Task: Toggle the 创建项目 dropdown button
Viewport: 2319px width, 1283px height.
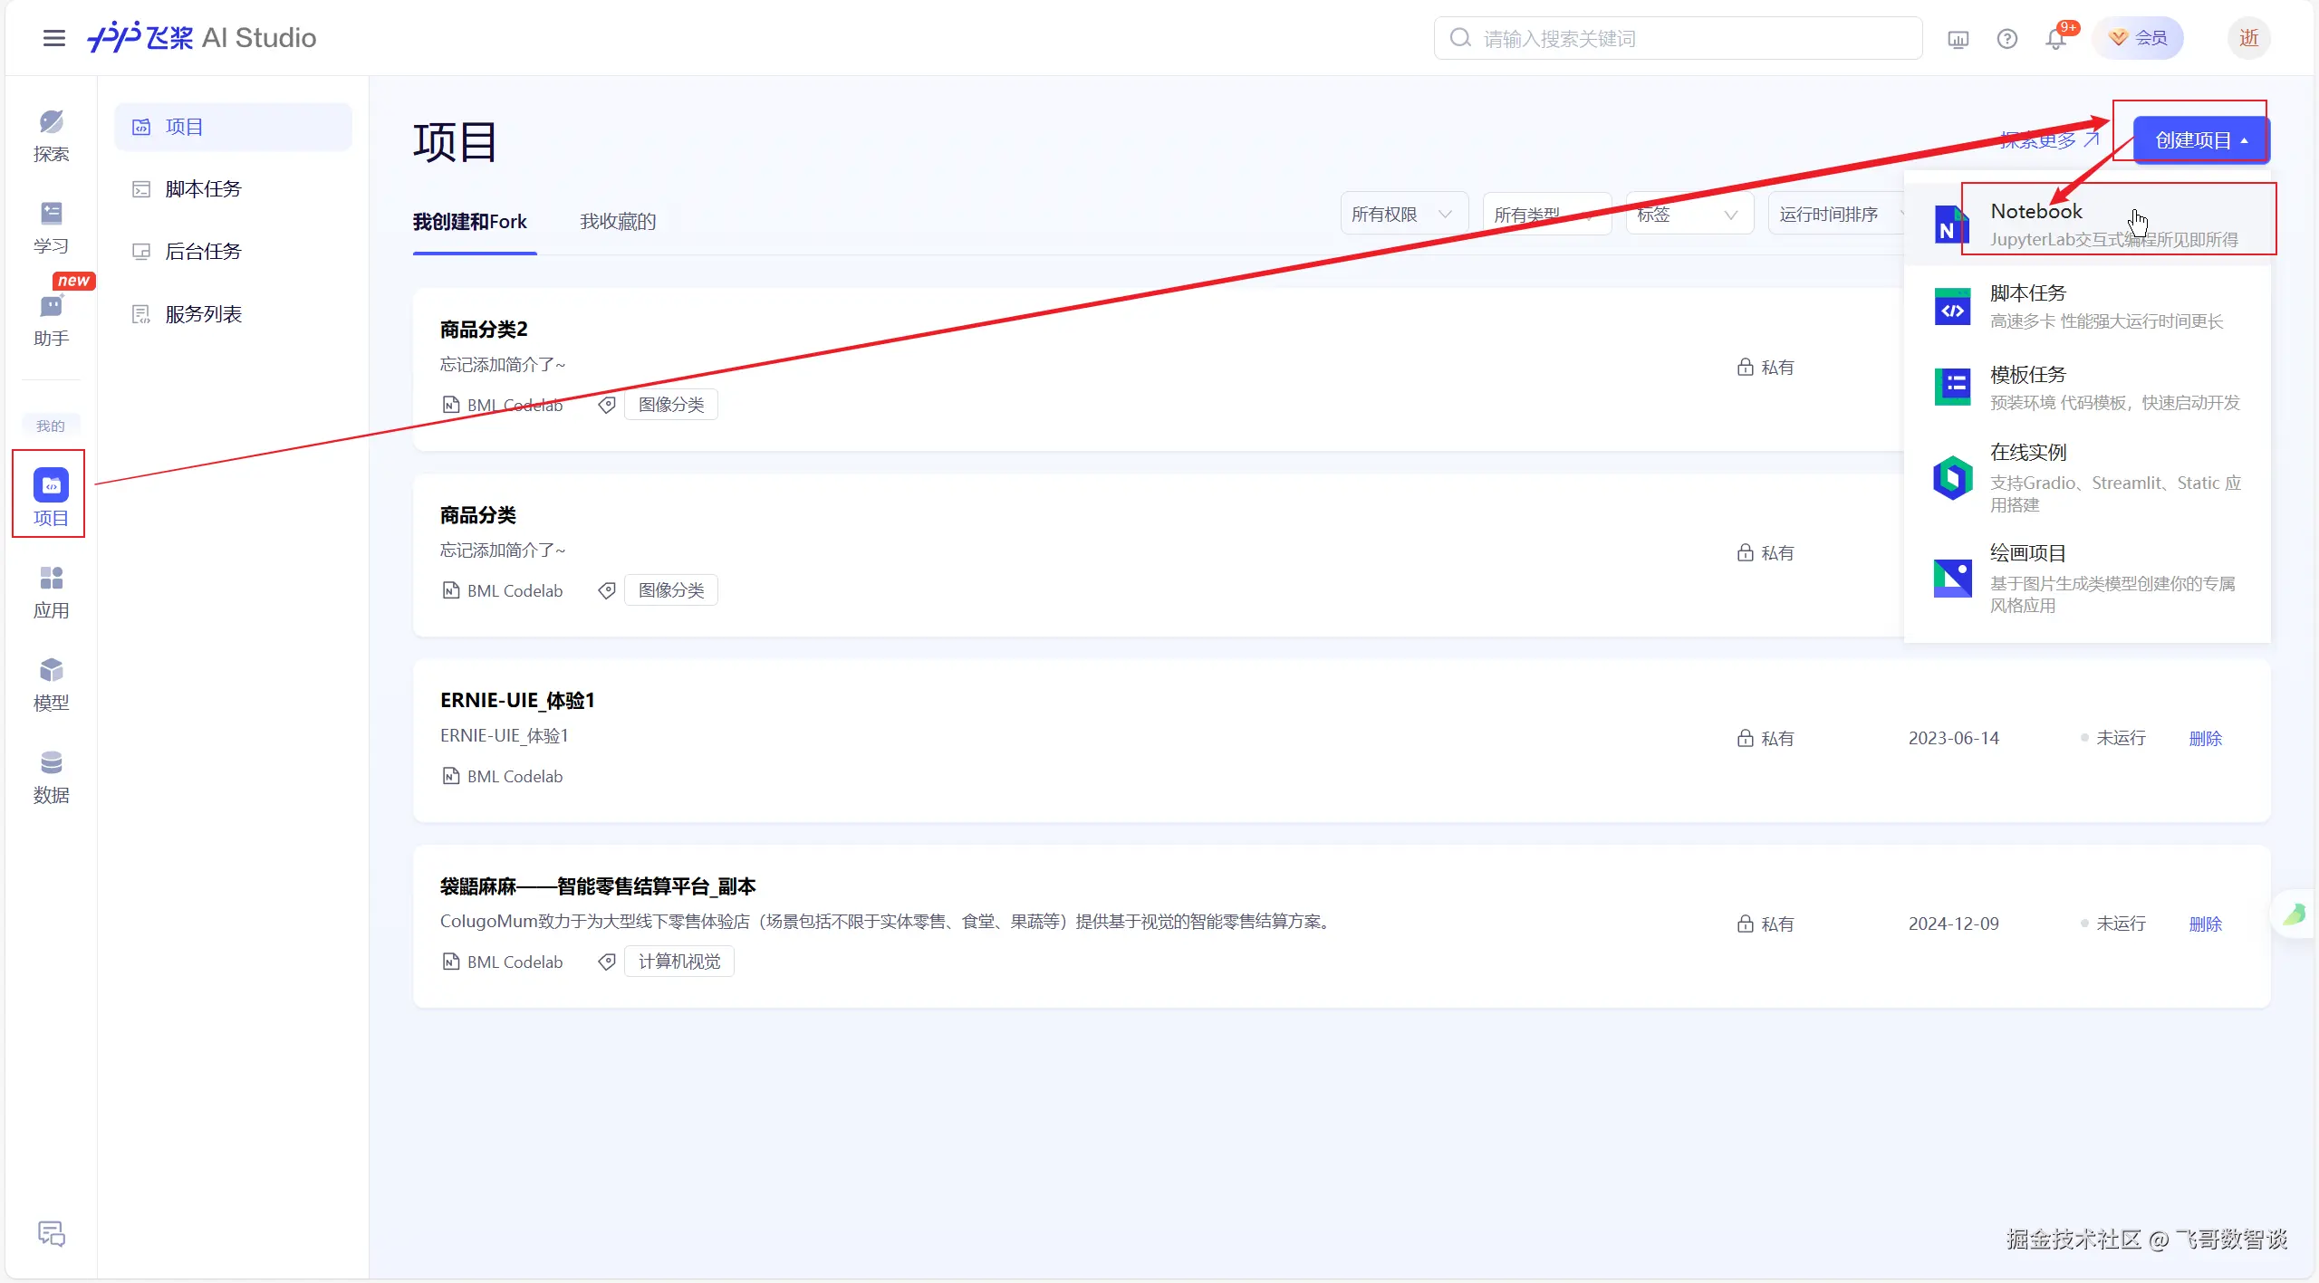Action: [x=2200, y=140]
